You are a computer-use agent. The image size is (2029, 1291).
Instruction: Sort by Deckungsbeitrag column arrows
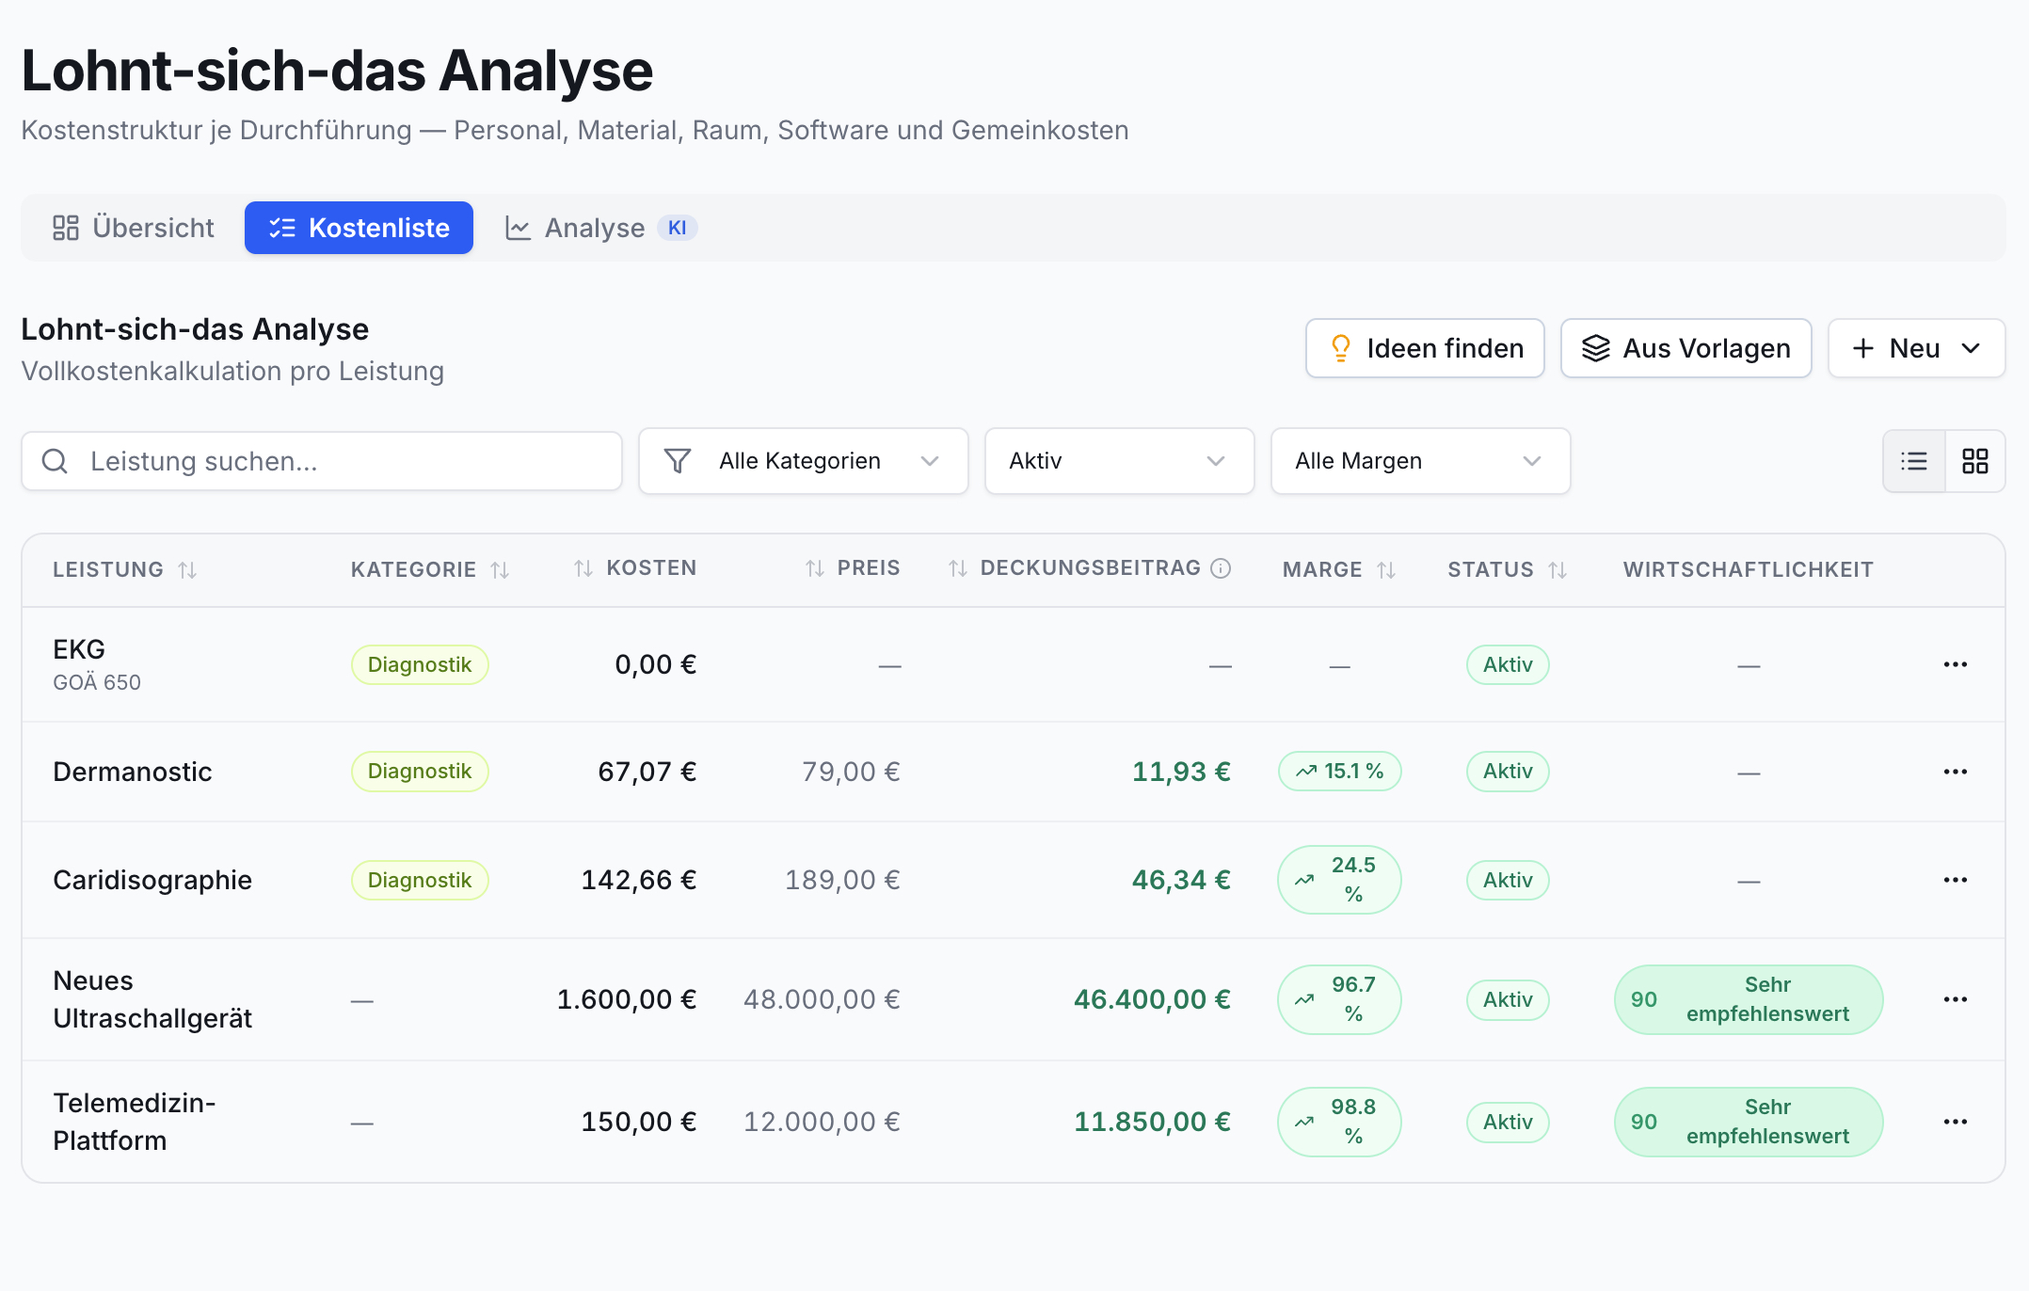coord(958,568)
